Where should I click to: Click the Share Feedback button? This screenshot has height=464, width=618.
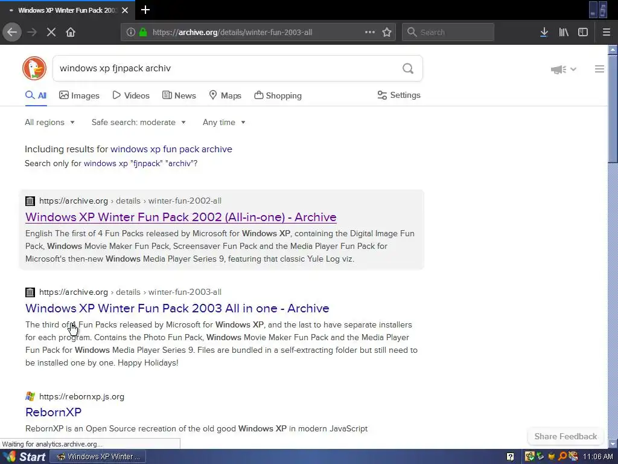[565, 436]
